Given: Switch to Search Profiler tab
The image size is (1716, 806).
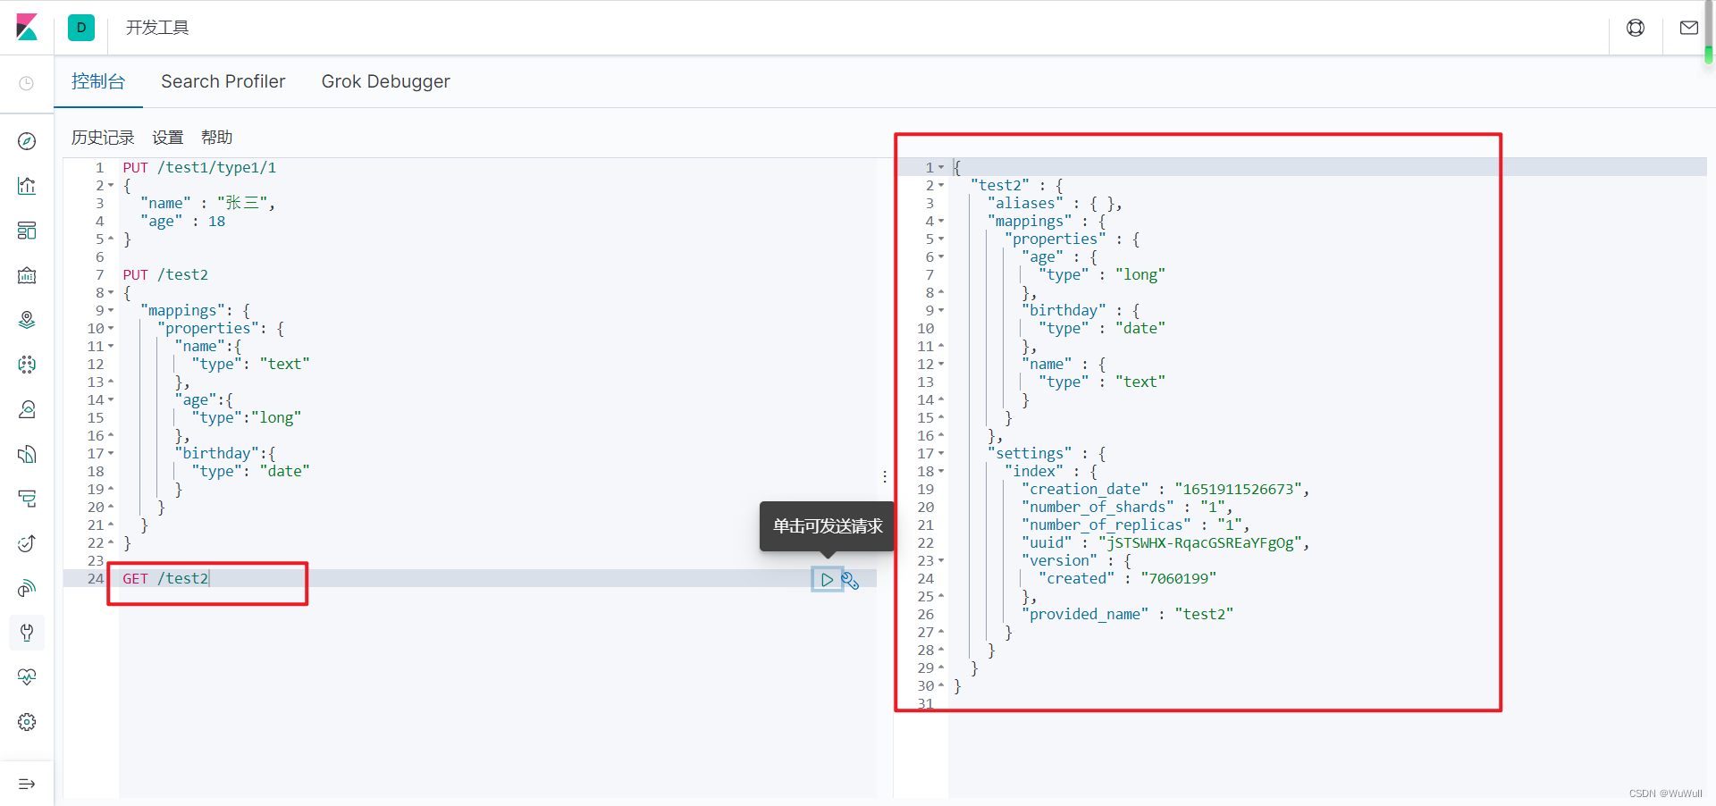Looking at the screenshot, I should click(x=223, y=81).
